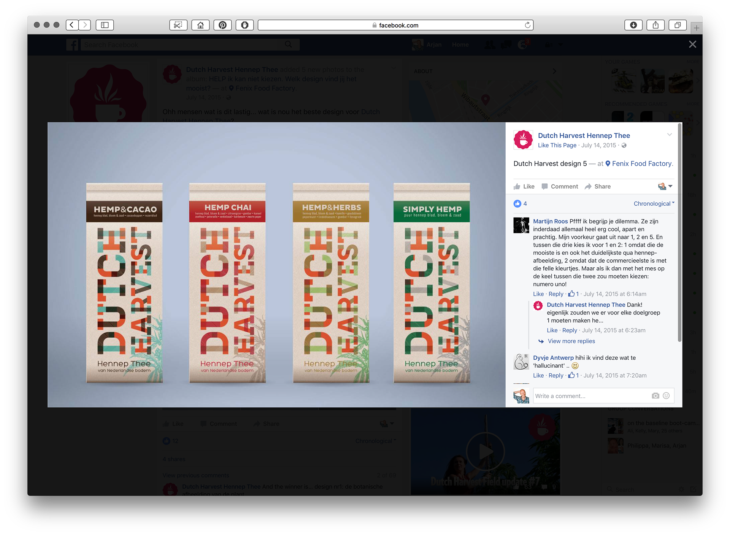The height and width of the screenshot is (535, 730).
Task: Open Arjan's profile in the Facebook header
Action: [x=427, y=44]
